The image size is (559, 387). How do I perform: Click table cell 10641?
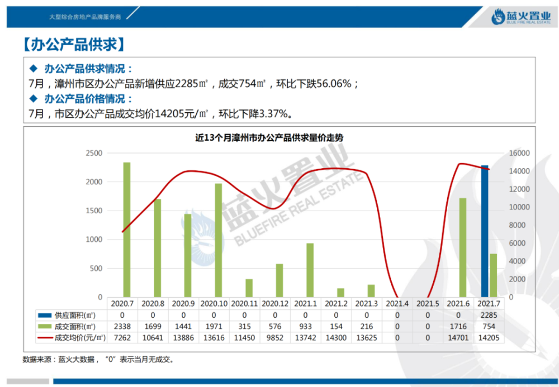pyautogui.click(x=153, y=338)
